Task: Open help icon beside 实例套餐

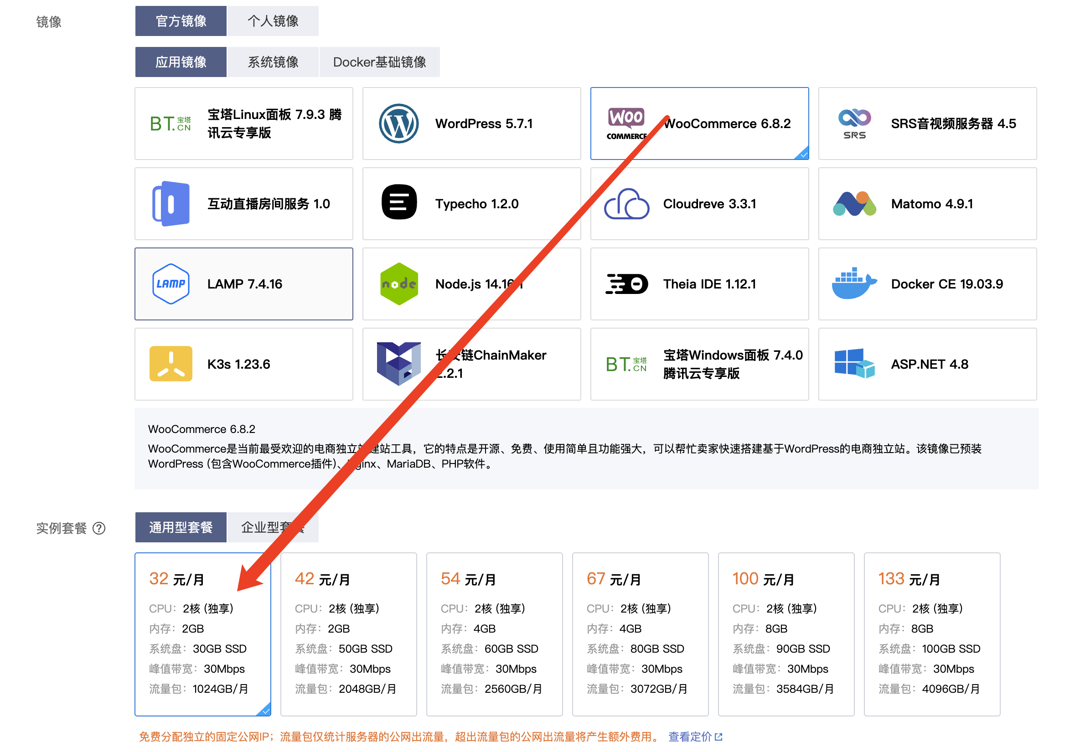Action: coord(99,528)
